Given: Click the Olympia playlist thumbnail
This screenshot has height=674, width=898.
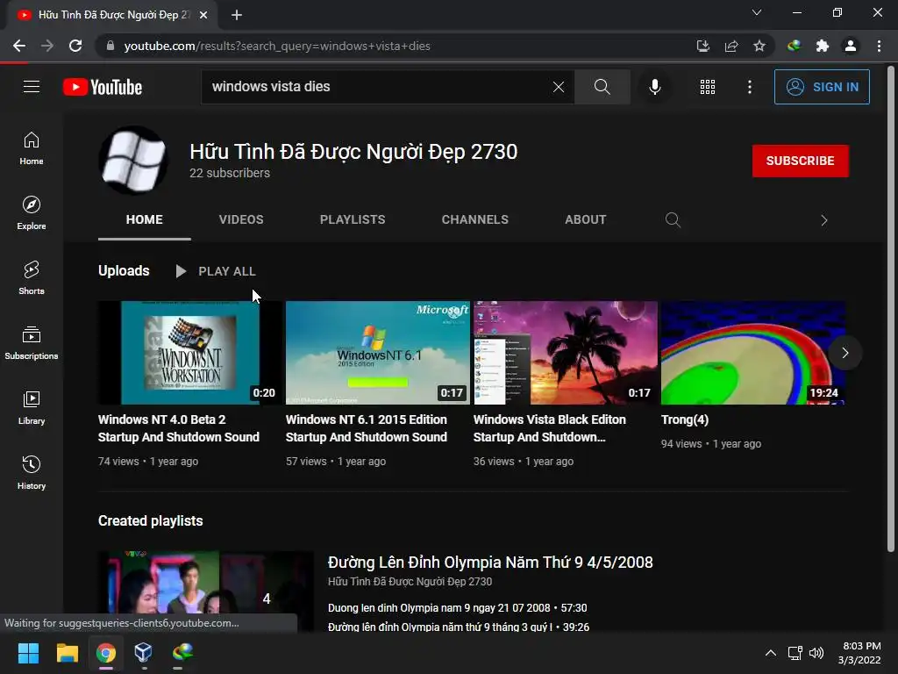Looking at the screenshot, I should pos(205,592).
